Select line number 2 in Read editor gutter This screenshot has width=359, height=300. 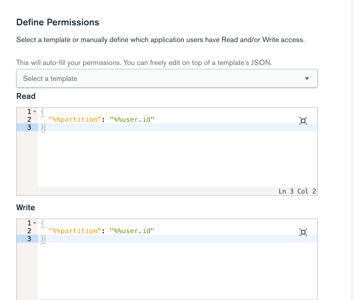(29, 119)
